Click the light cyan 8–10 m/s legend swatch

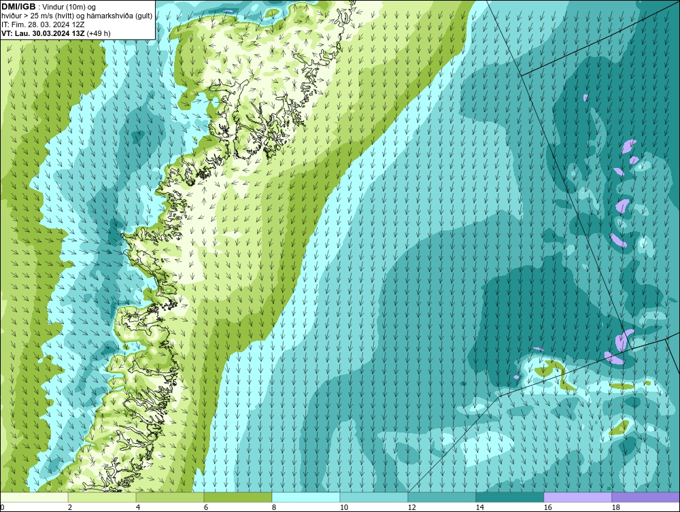306,497
